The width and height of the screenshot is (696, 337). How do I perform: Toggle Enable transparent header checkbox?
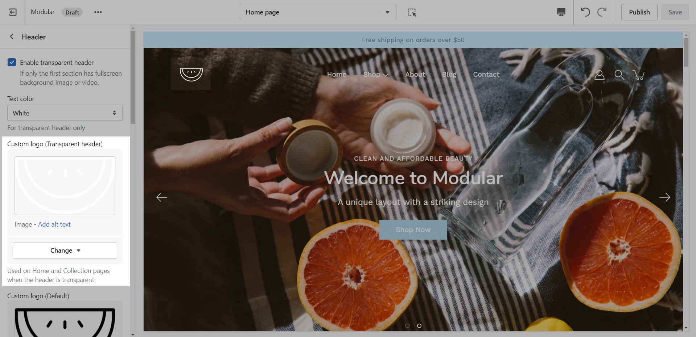click(12, 62)
